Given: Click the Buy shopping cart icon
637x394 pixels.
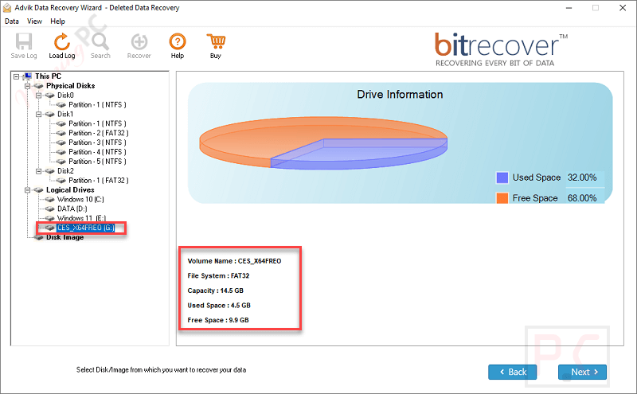Looking at the screenshot, I should 216,41.
